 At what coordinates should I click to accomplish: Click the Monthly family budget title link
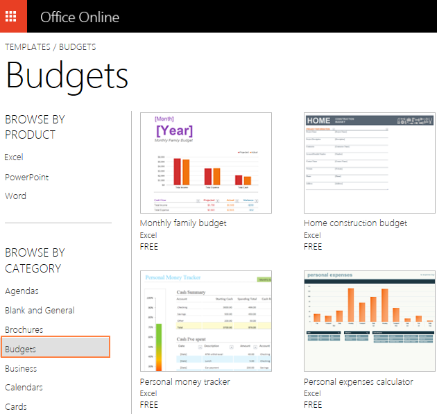click(x=183, y=223)
